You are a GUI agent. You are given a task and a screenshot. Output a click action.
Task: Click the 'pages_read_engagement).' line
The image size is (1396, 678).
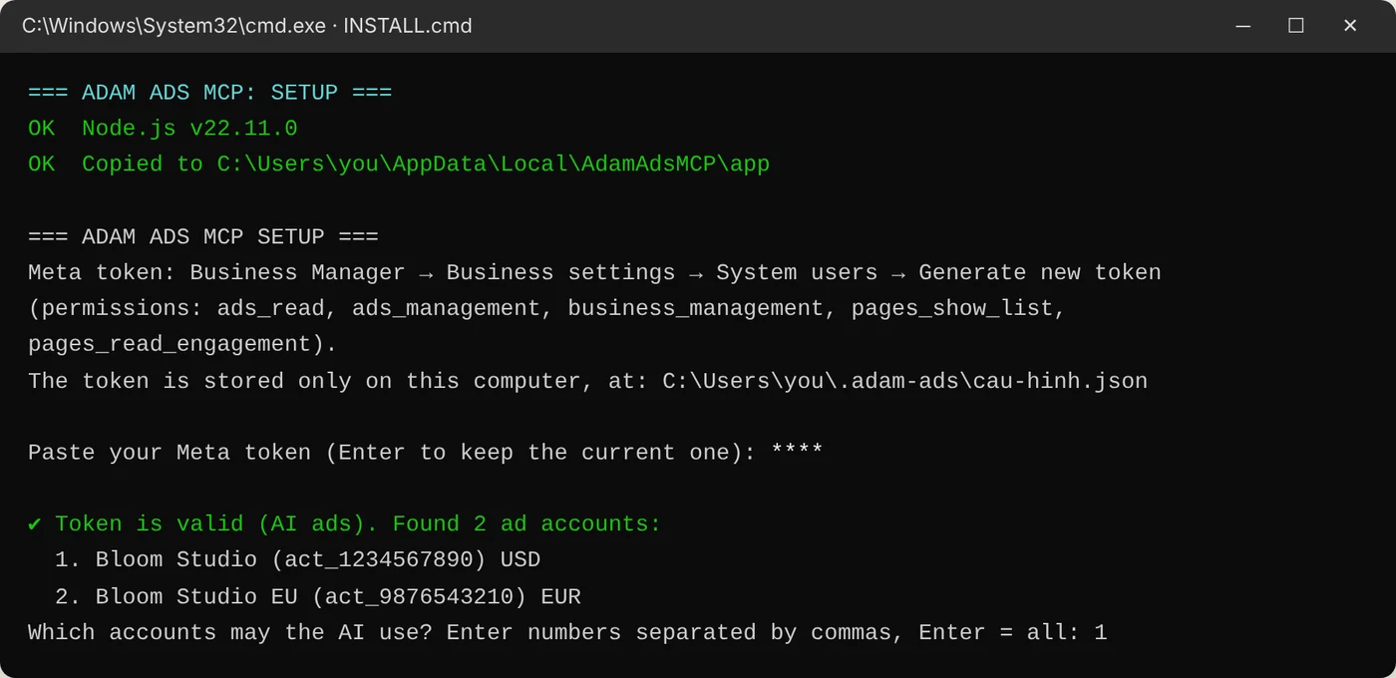pos(182,345)
